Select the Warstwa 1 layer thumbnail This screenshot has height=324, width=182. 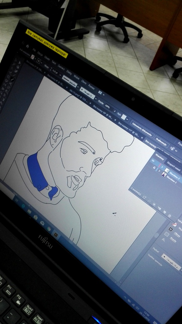point(164,174)
